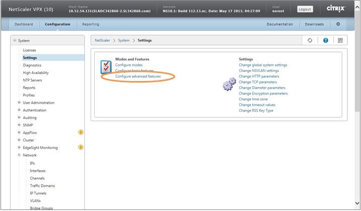The image size is (361, 211).
Task: Open Change Encryption parameters link
Action: coord(263,94)
